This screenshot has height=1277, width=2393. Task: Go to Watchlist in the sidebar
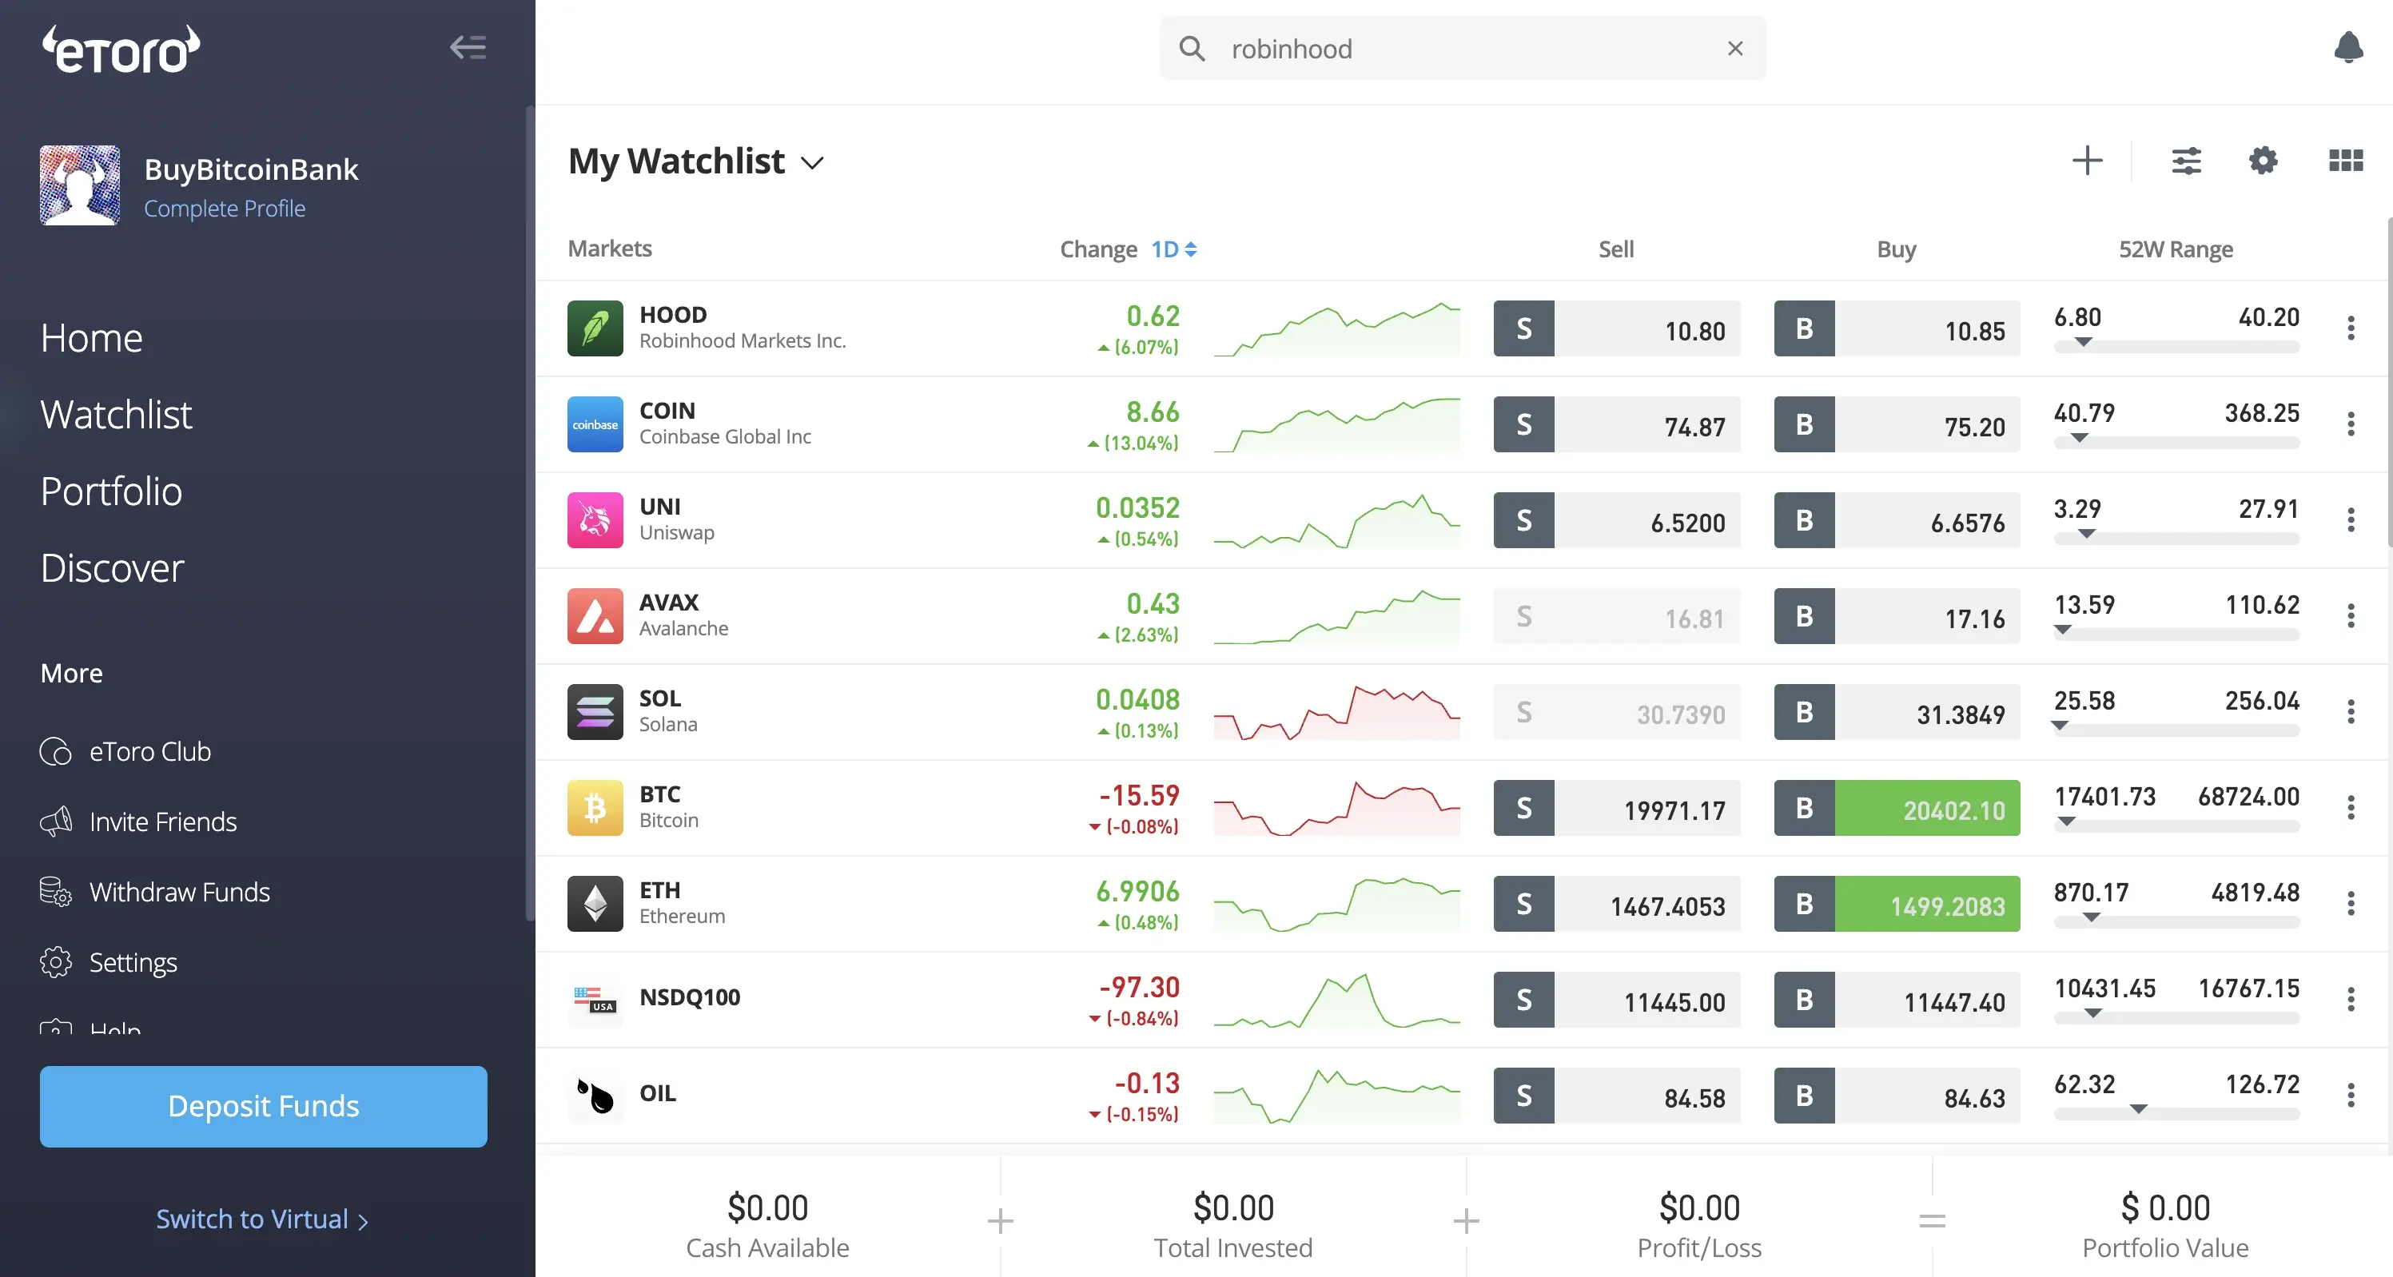116,414
